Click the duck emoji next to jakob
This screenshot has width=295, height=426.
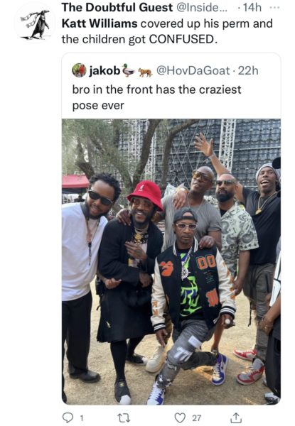point(129,70)
